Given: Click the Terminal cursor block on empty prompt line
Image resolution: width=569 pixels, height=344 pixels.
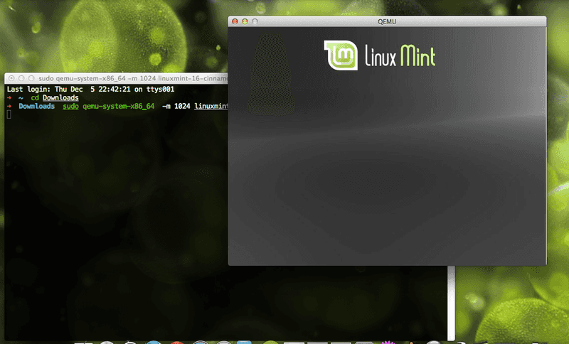Looking at the screenshot, I should pyautogui.click(x=9, y=114).
